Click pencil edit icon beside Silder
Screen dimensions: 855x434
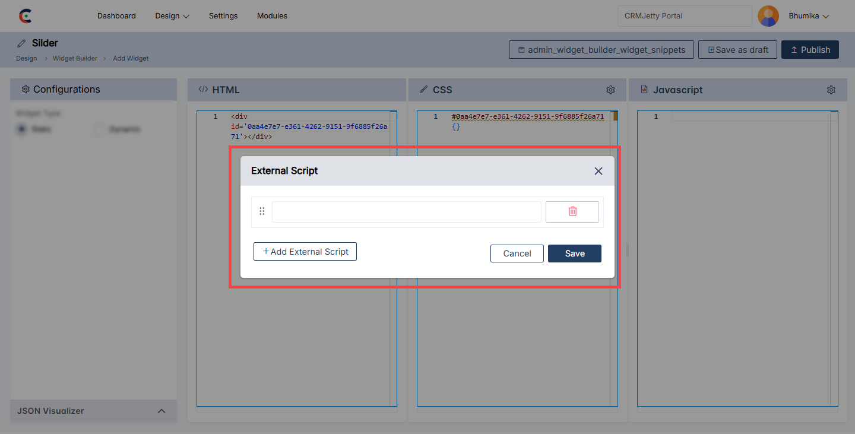pyautogui.click(x=21, y=43)
